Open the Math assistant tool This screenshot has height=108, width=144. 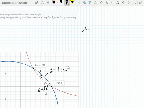(x=107, y=3)
